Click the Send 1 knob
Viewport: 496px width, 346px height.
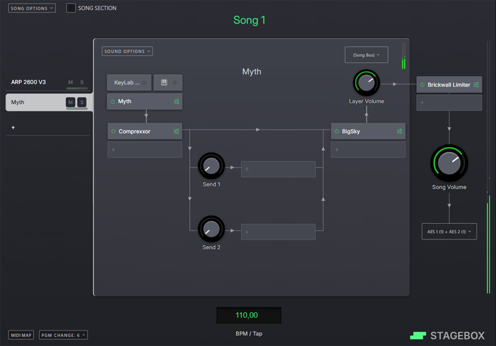[x=211, y=166]
